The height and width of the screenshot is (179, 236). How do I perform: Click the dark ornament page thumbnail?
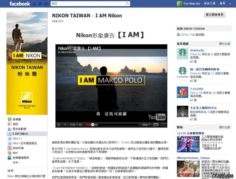coord(183,111)
